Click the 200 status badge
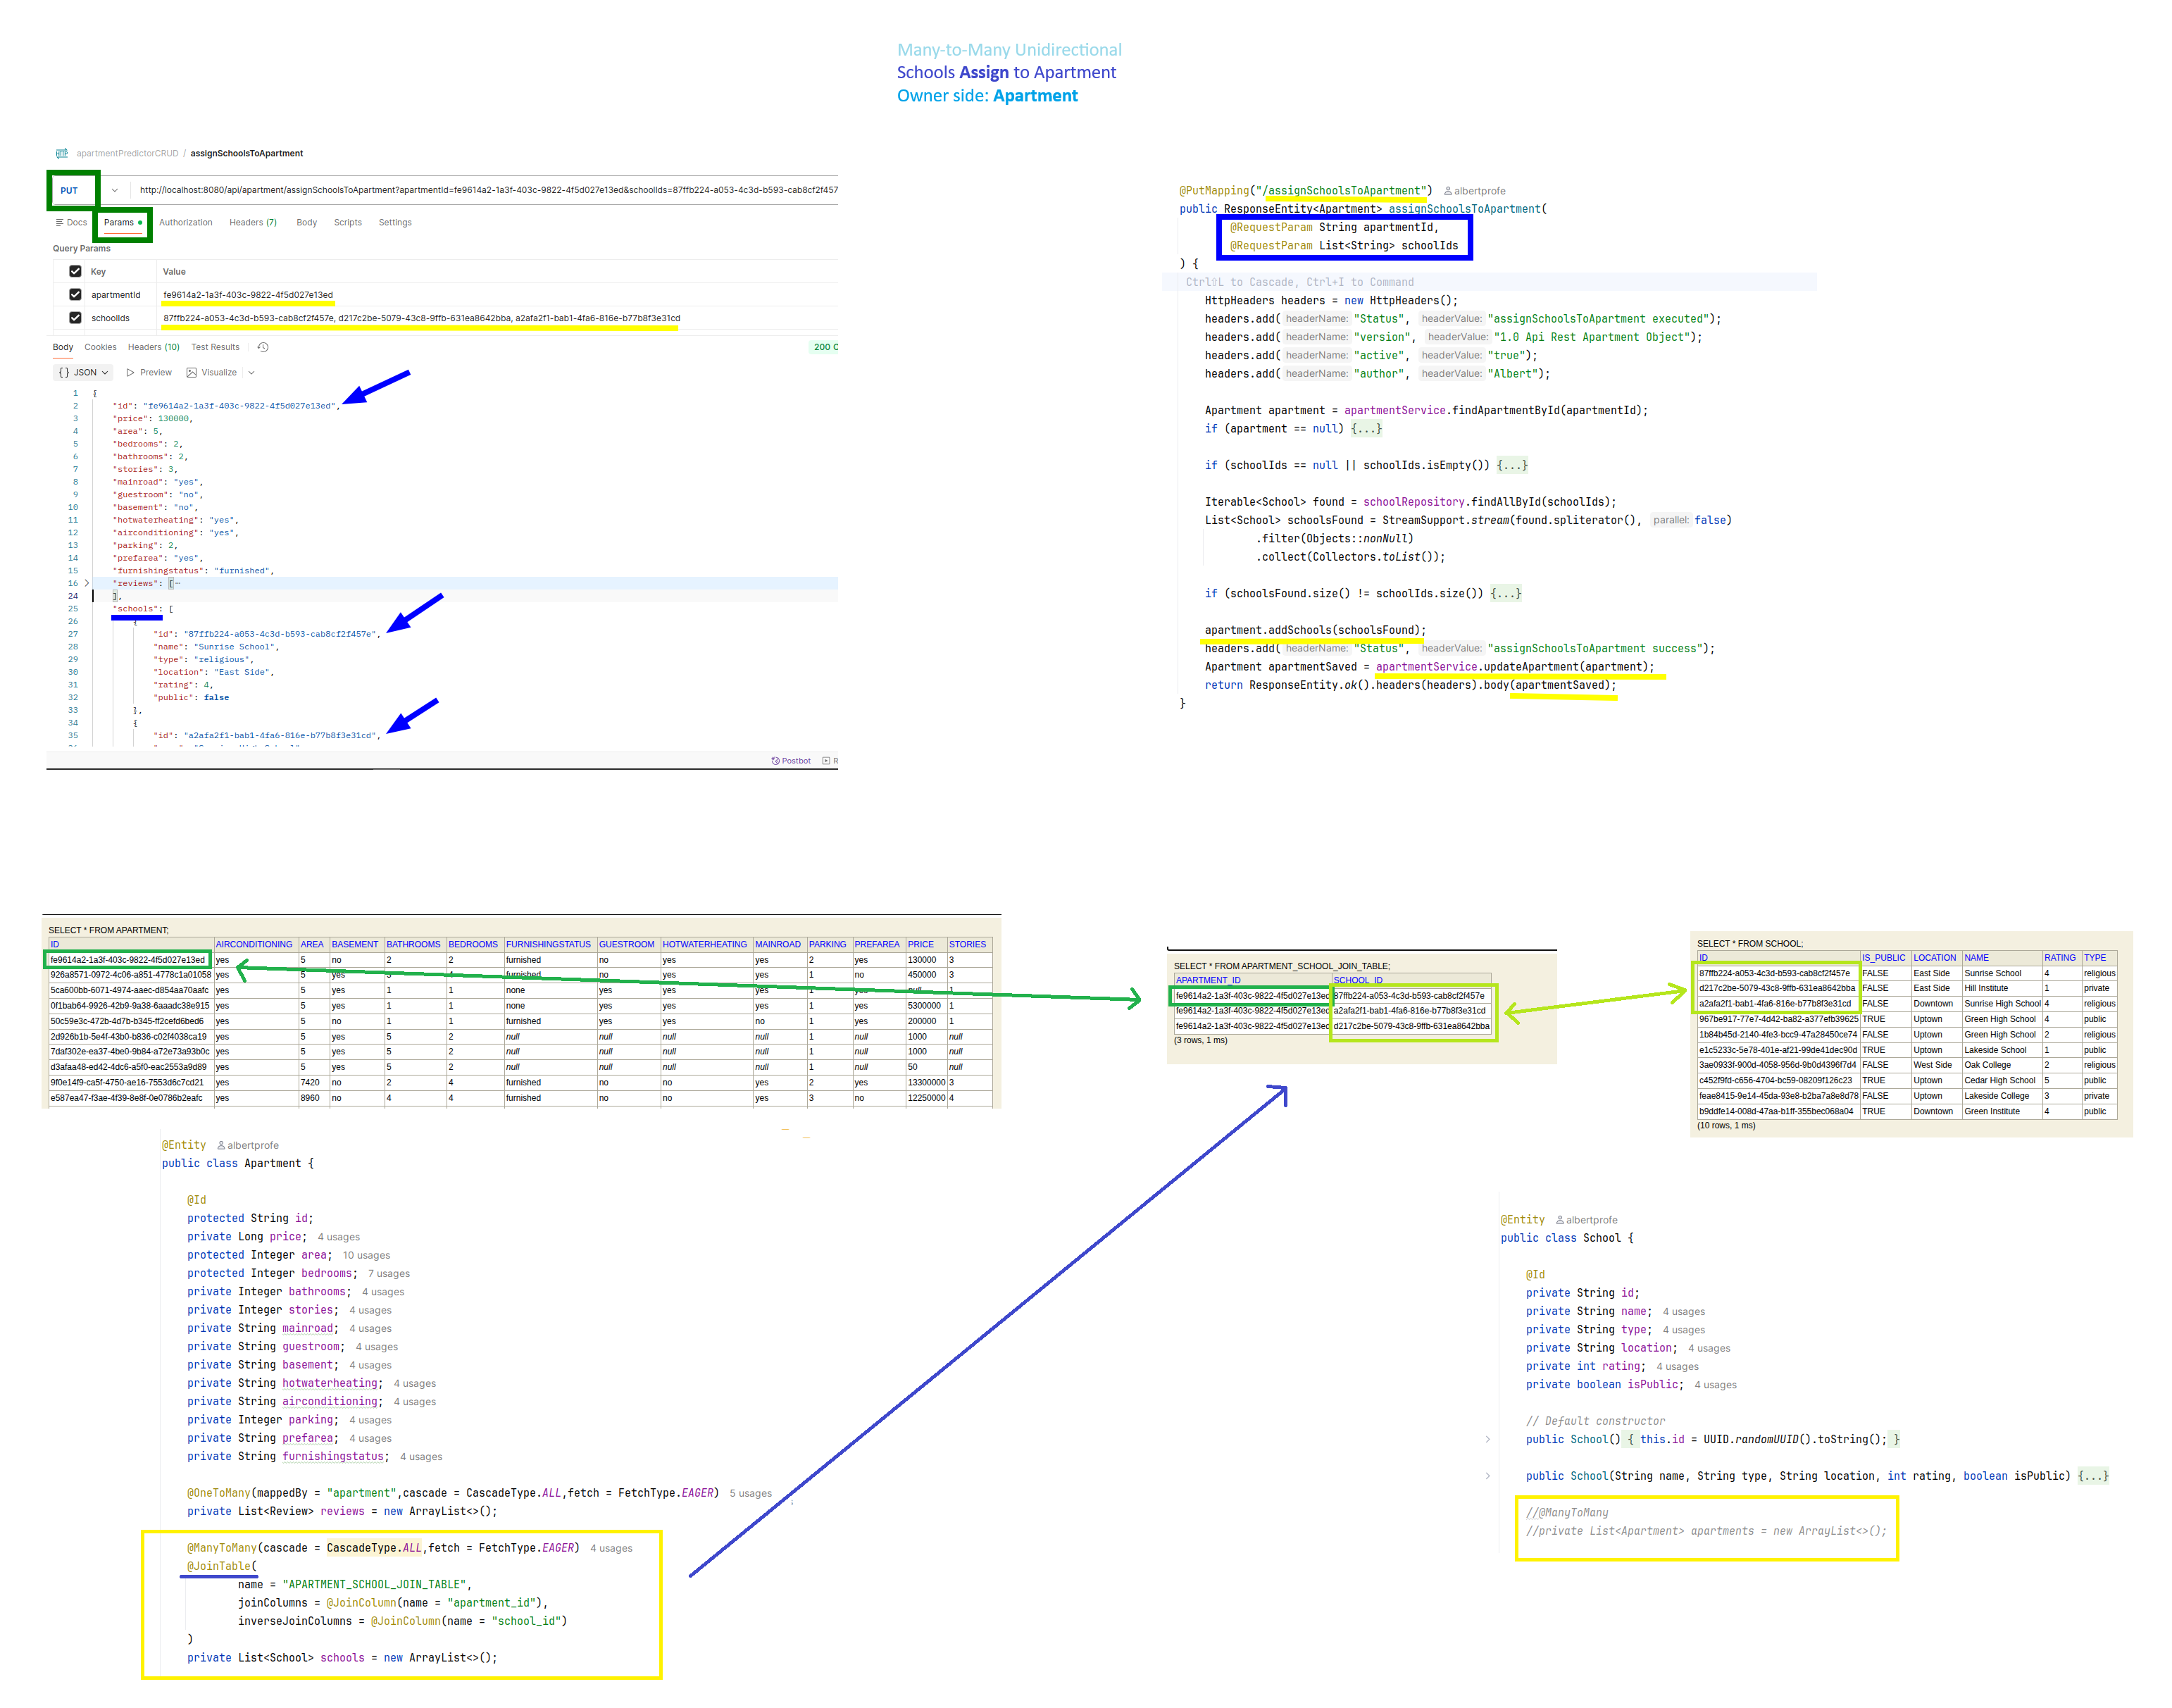This screenshot has width=2172, height=1708. coord(823,347)
